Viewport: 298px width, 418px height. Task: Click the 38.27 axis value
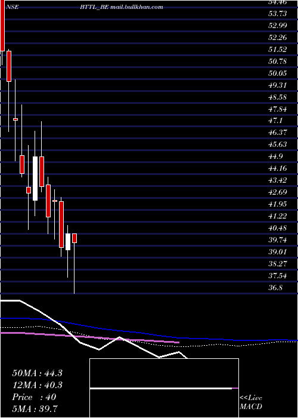(278, 264)
